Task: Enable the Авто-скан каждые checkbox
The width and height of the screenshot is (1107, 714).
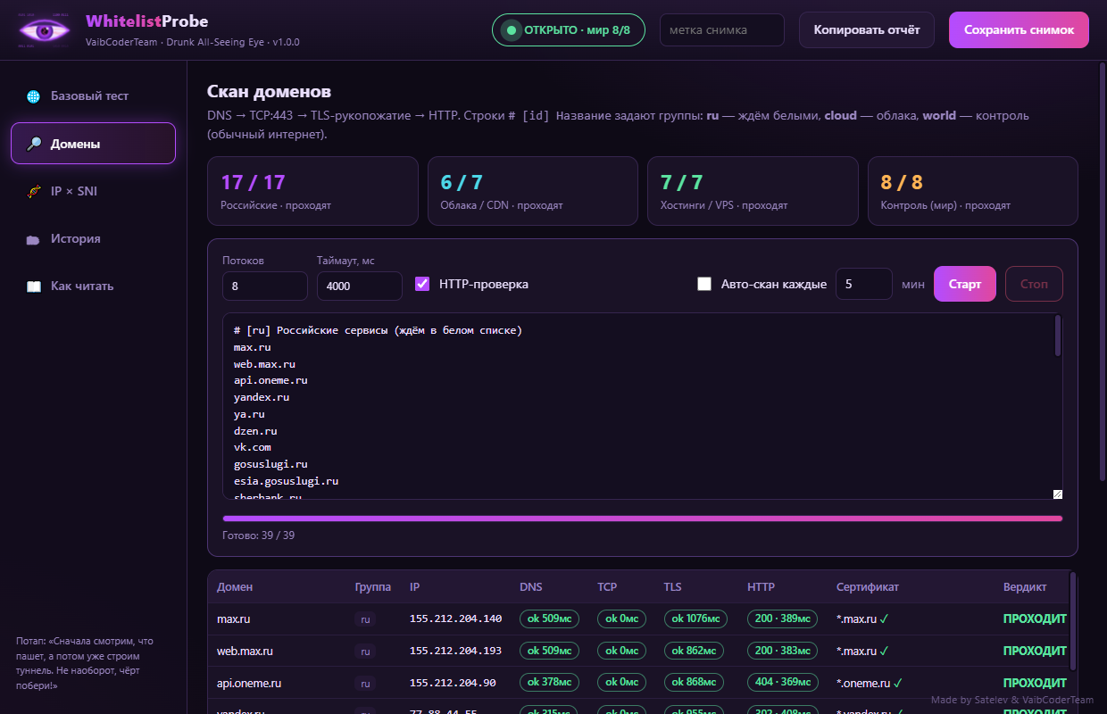Action: (x=704, y=284)
